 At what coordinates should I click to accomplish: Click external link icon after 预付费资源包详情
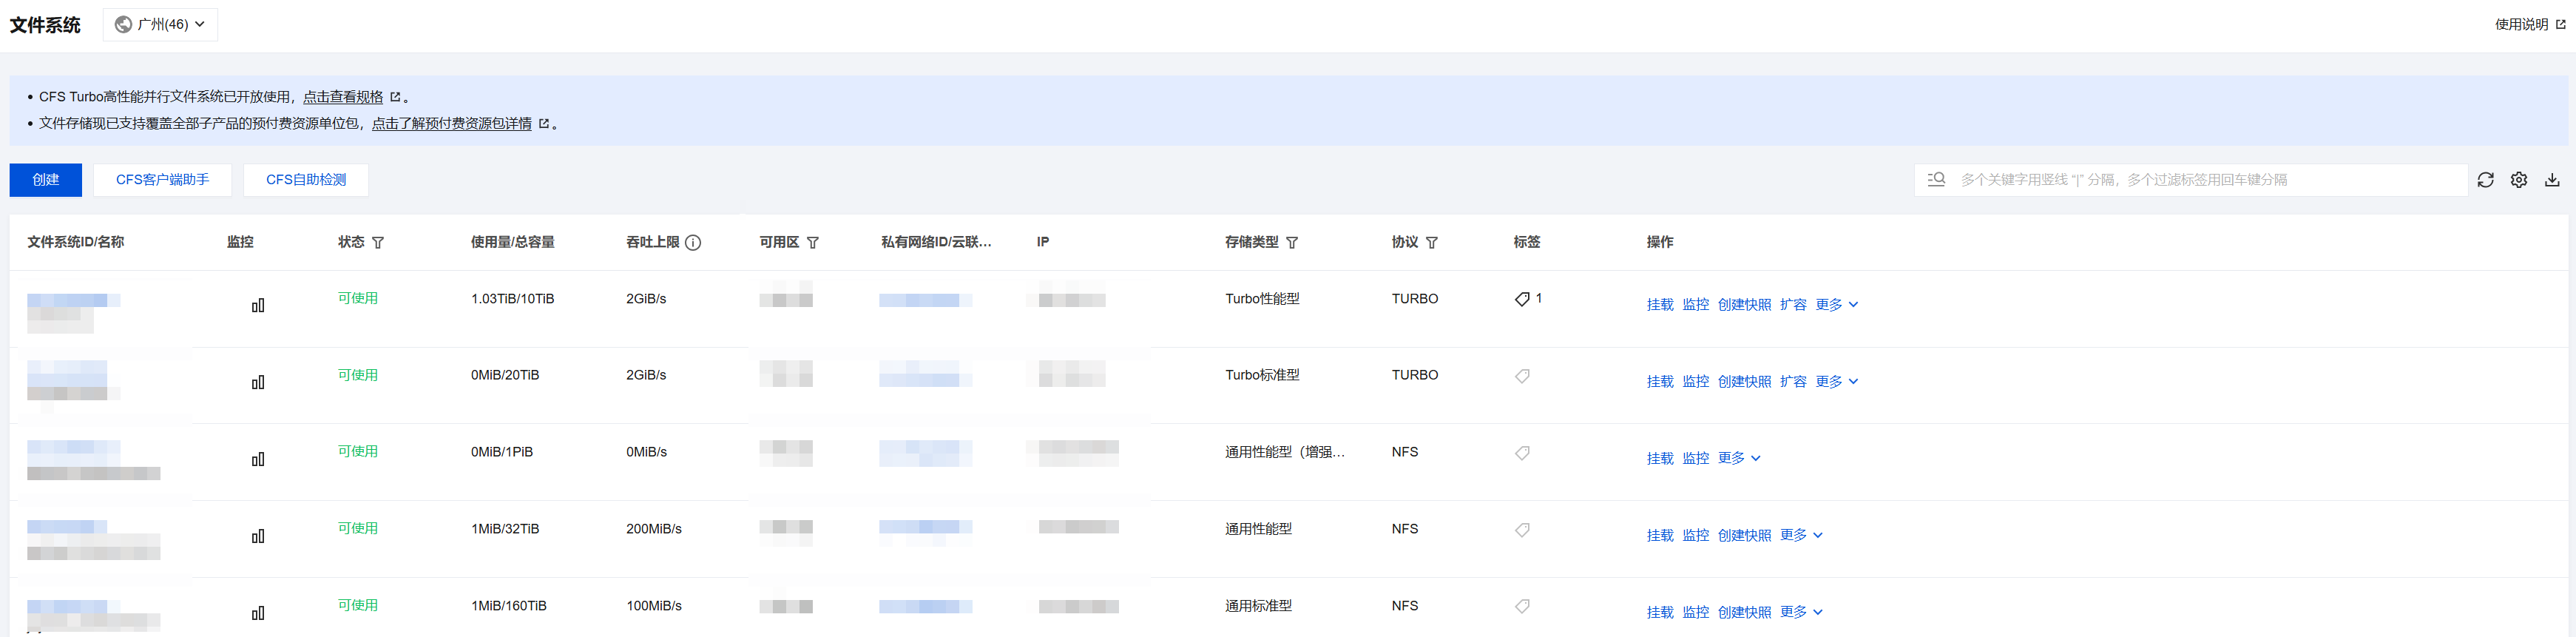pyautogui.click(x=544, y=124)
